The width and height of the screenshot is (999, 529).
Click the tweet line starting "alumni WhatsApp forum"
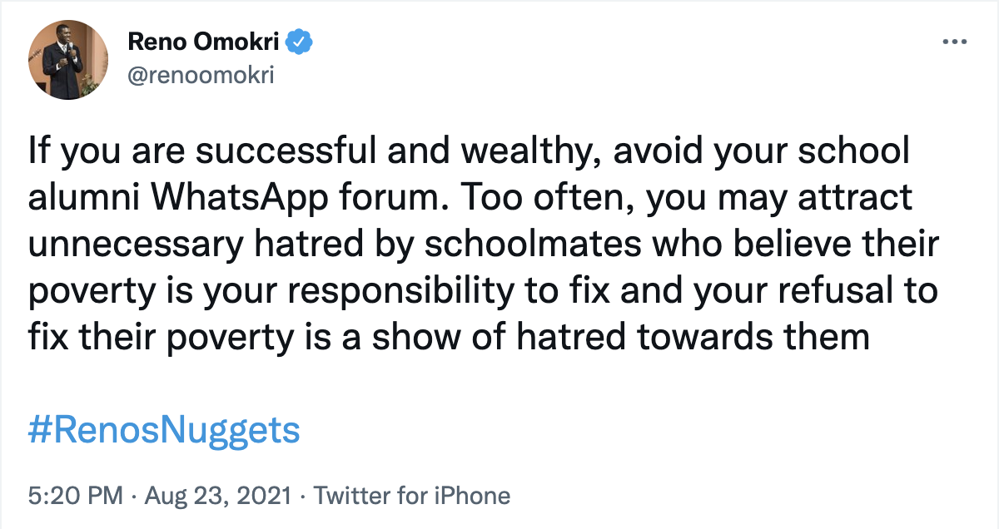pyautogui.click(x=470, y=199)
